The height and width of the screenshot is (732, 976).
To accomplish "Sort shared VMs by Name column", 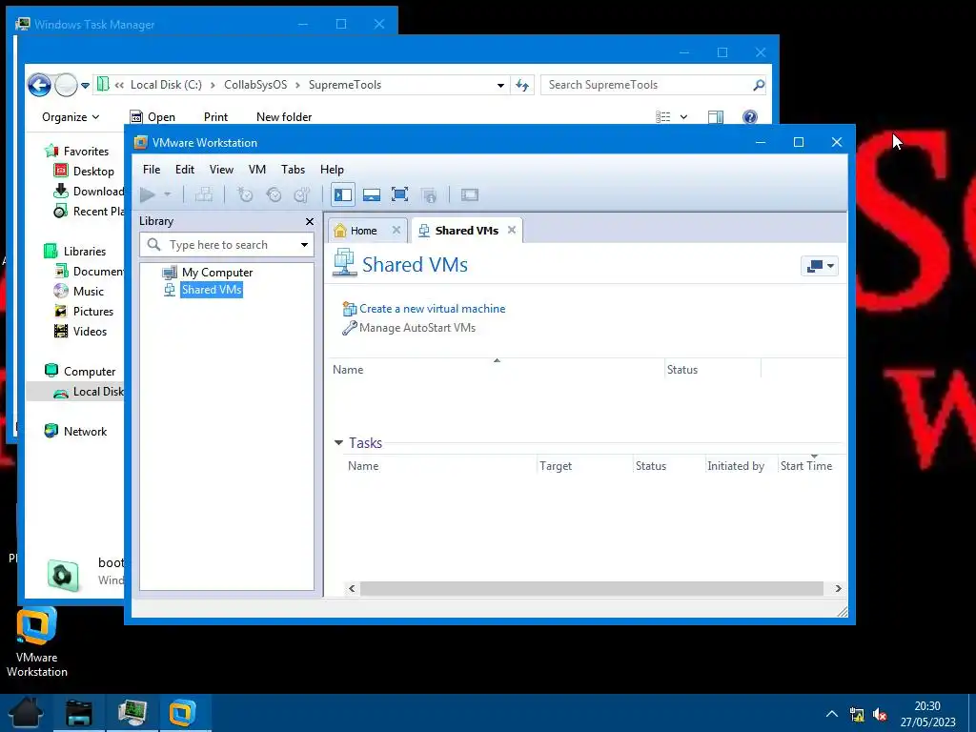I will coord(348,370).
